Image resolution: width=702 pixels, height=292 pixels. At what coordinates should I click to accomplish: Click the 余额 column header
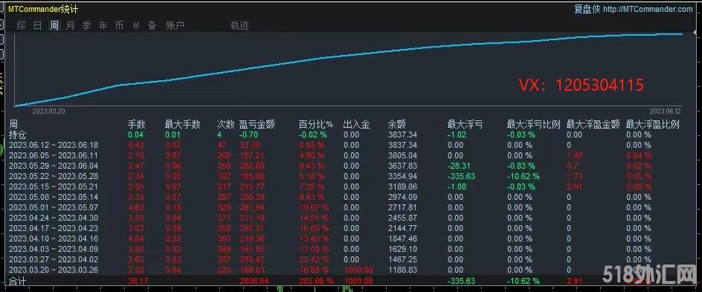396,124
